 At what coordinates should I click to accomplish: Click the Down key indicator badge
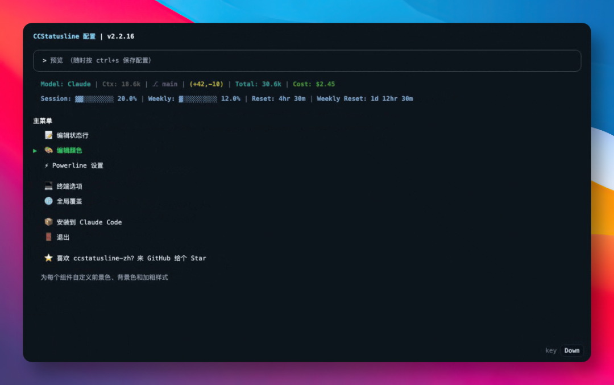click(x=572, y=350)
